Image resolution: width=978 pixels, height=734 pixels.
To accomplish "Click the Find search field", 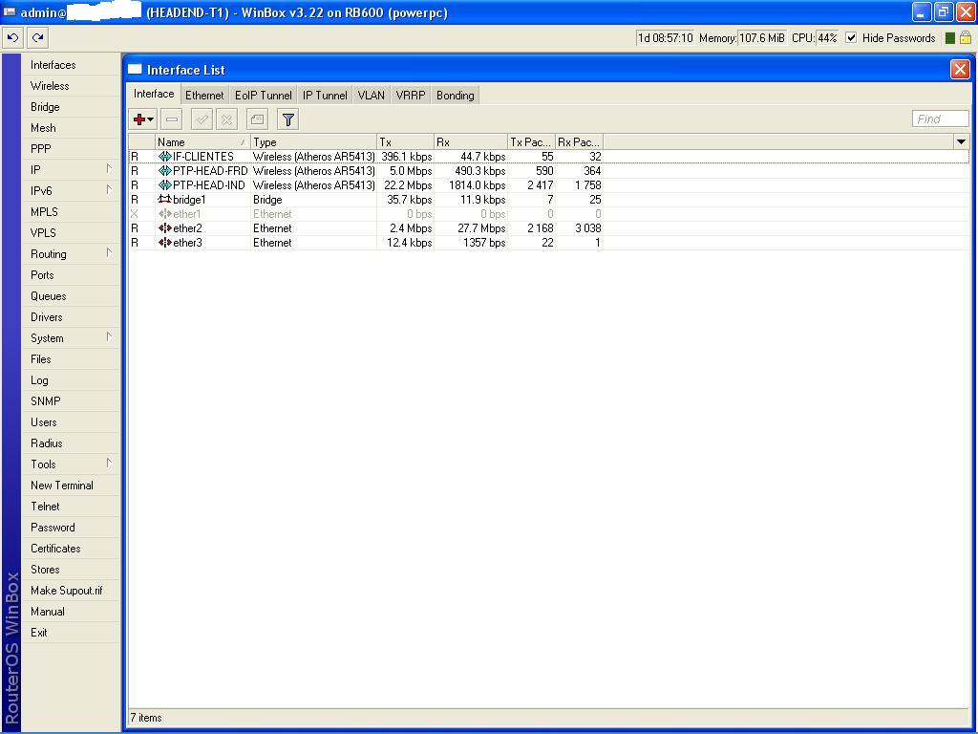I will [x=940, y=119].
